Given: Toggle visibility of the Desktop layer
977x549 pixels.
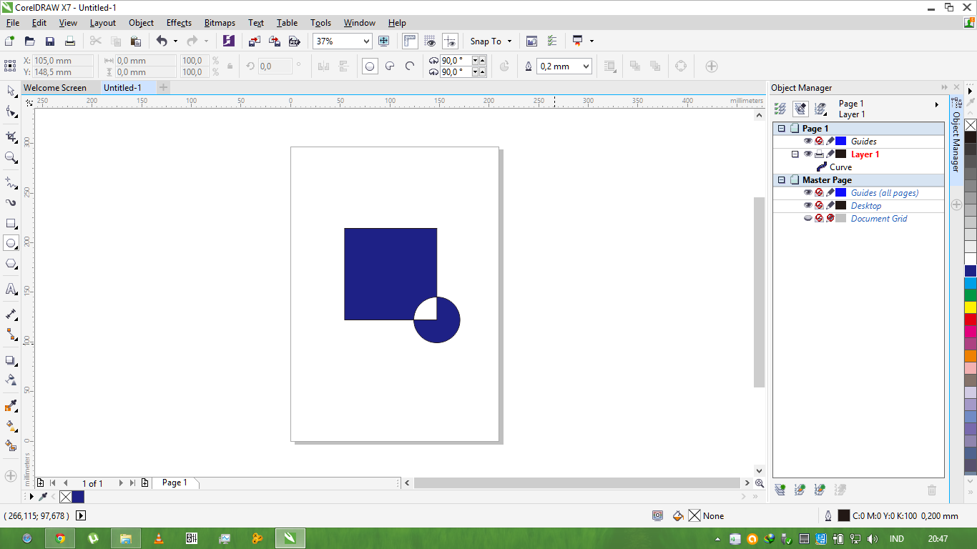Looking at the screenshot, I should (809, 205).
